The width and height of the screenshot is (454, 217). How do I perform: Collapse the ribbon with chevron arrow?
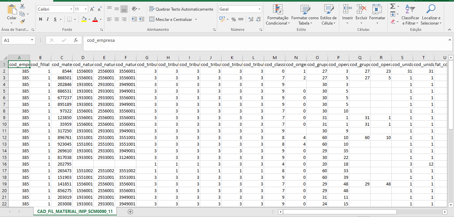450,30
